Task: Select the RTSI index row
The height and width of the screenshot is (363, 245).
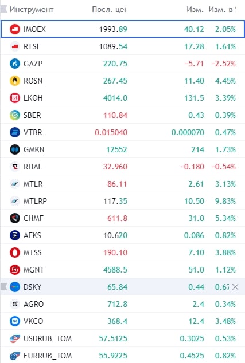Action: click(x=123, y=46)
